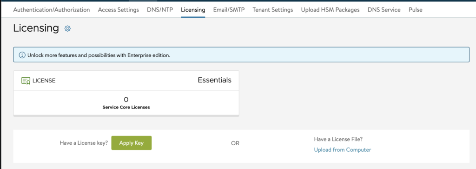Screen dimensions: 476x169
Task: Click the OR separator text
Action: click(x=235, y=143)
